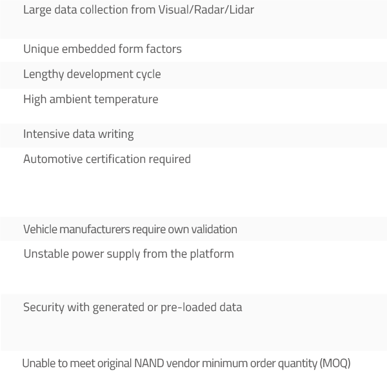Click 'Intensive data writing' row
Image resolution: width=387 pixels, height=380 pixels.
pos(193,135)
